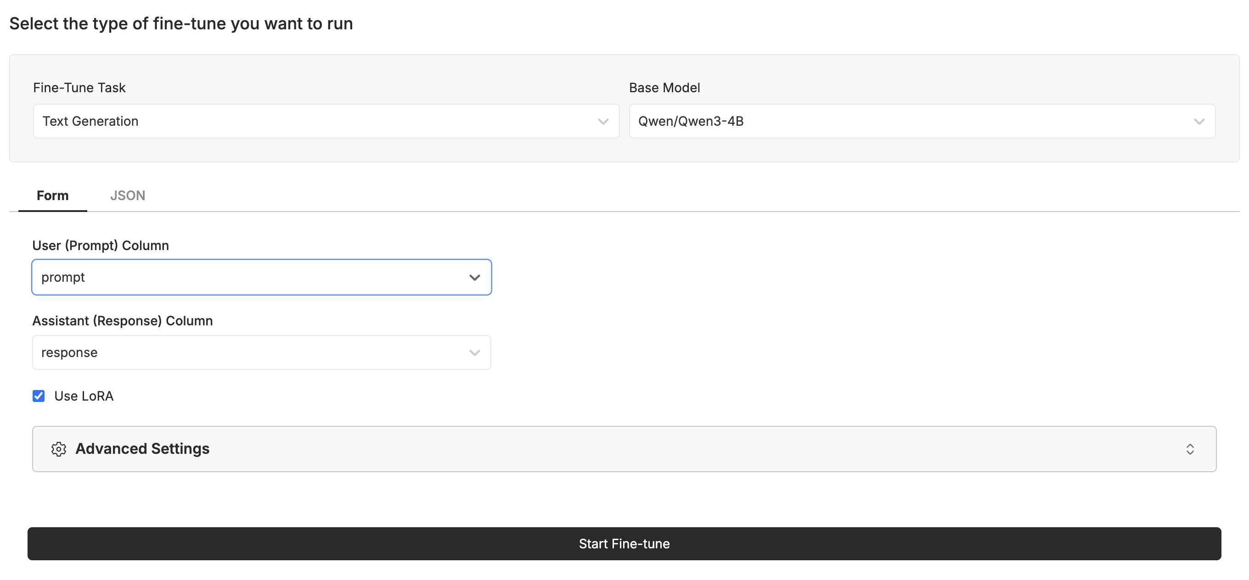Click the Advanced Settings expand-collapse arrows icon

1190,449
